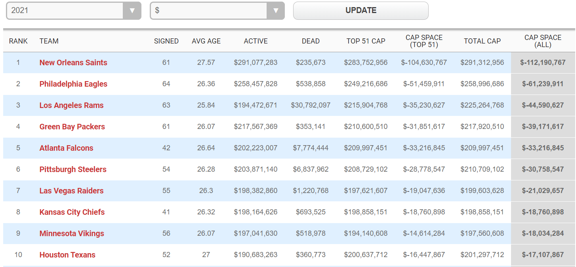View the Las Vegas Raiders page
Screen dimensions: 576x267
71,191
